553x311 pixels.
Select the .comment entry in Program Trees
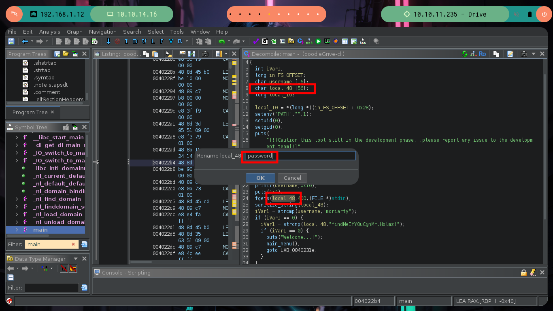click(x=47, y=92)
